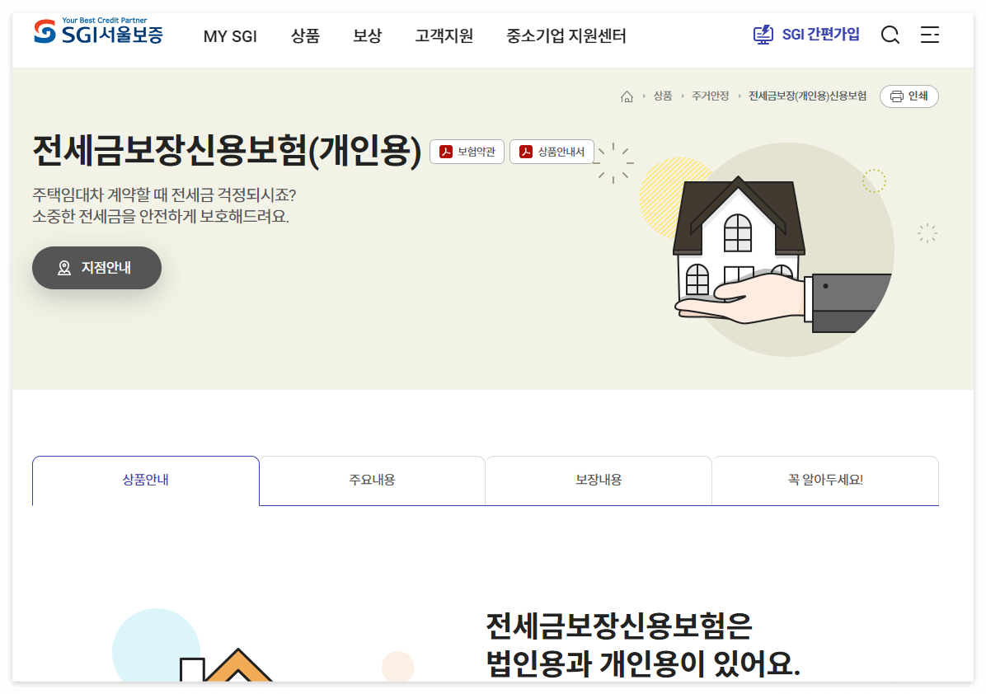Go to 주거안정 in breadcrumb
Screen dimensions: 986x694
[711, 96]
